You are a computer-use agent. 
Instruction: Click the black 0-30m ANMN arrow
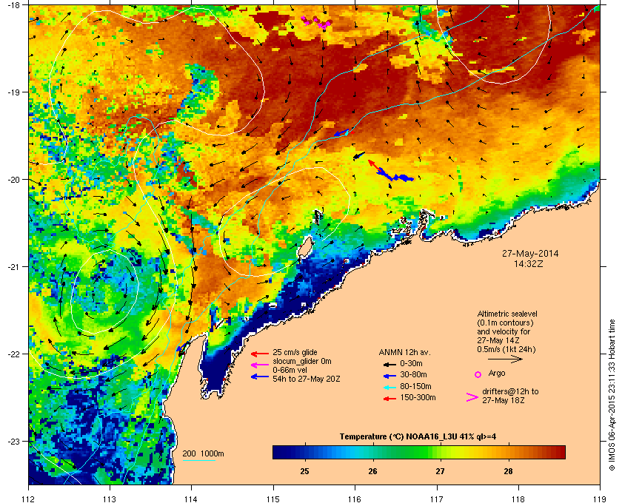pyautogui.click(x=389, y=364)
